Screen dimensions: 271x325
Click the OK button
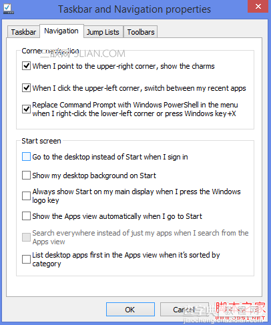pyautogui.click(x=130, y=310)
